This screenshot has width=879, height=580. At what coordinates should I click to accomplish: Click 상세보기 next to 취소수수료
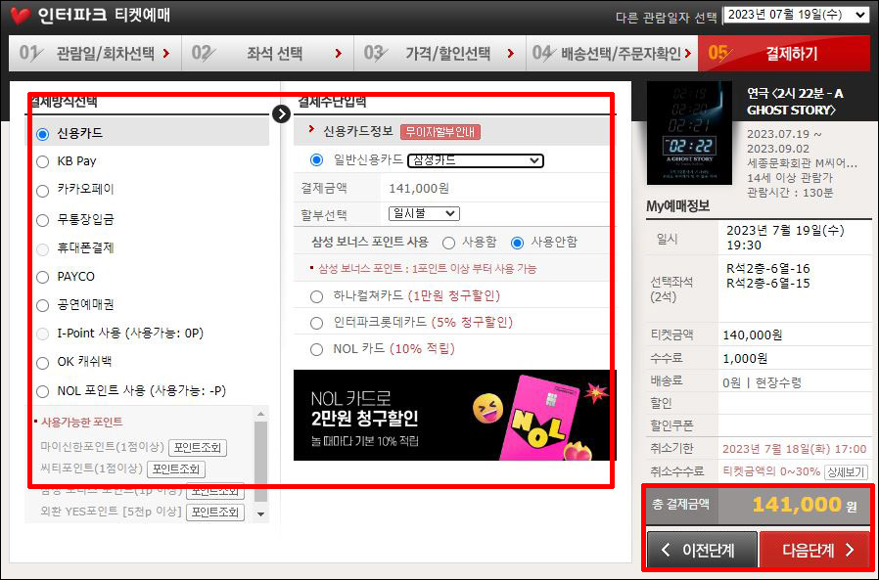(x=846, y=471)
